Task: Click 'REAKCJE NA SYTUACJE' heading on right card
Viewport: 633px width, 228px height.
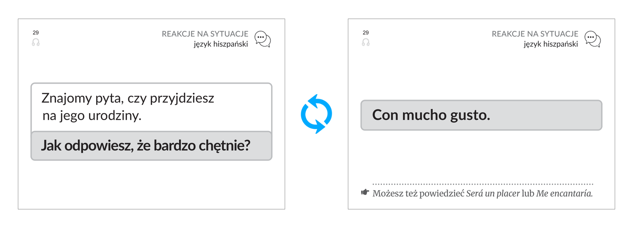Action: click(x=535, y=34)
